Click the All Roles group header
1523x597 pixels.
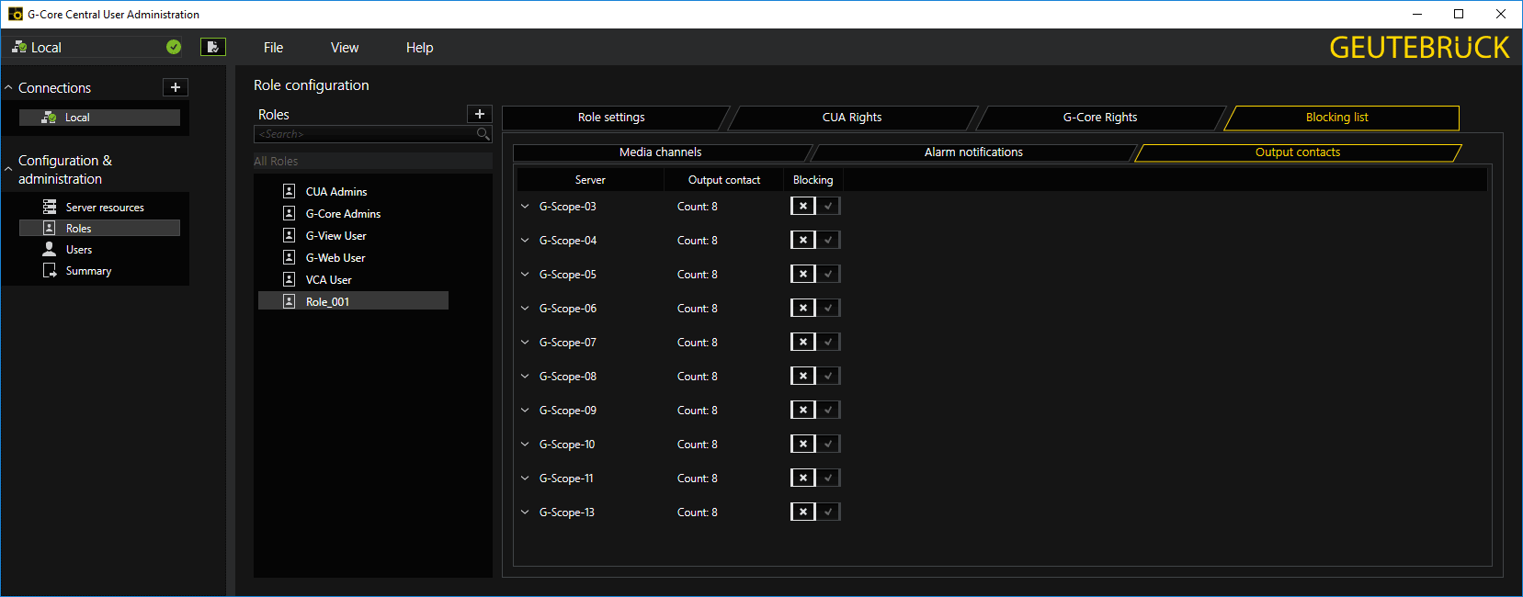pyautogui.click(x=372, y=162)
